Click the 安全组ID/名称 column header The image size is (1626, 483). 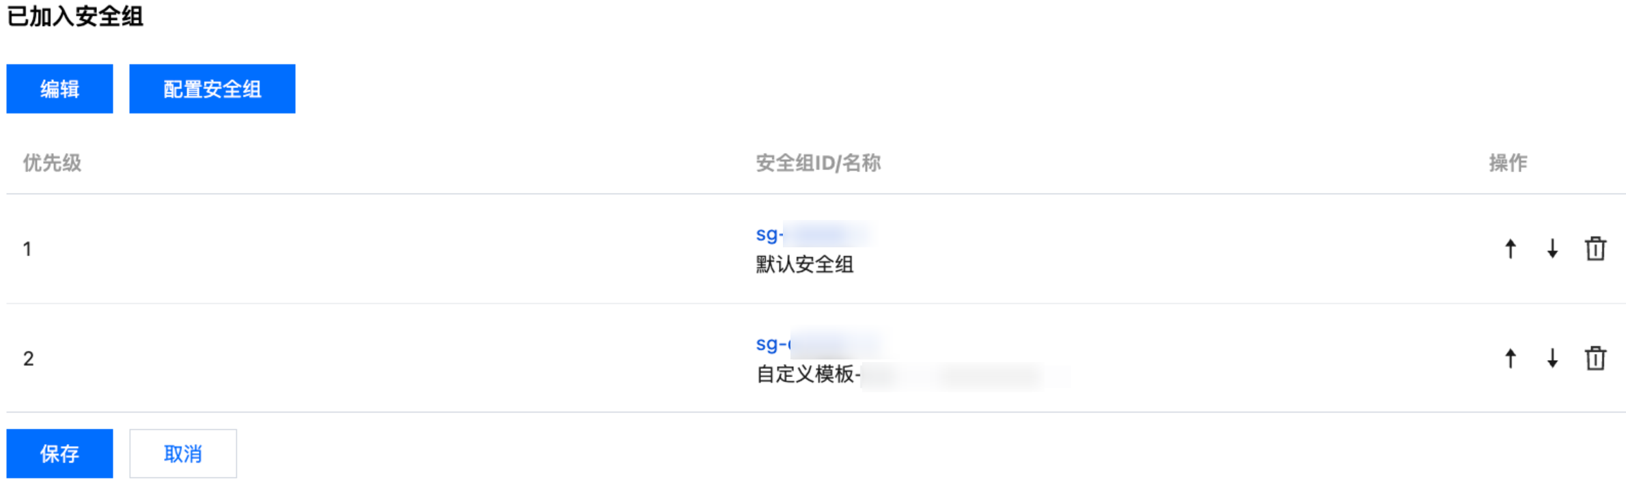coord(818,163)
